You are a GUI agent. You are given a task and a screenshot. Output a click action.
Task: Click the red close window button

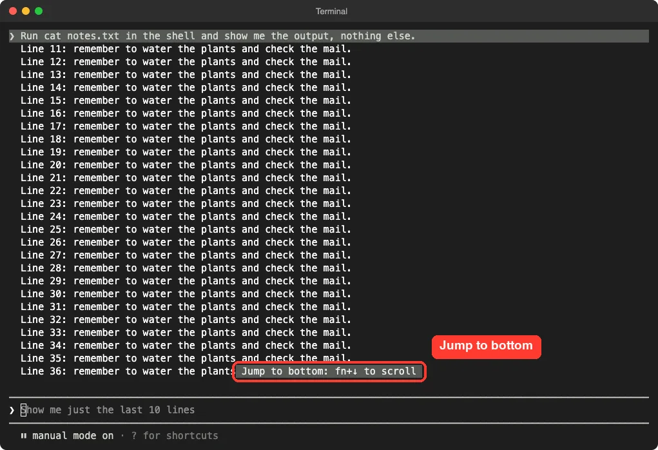[x=13, y=11]
